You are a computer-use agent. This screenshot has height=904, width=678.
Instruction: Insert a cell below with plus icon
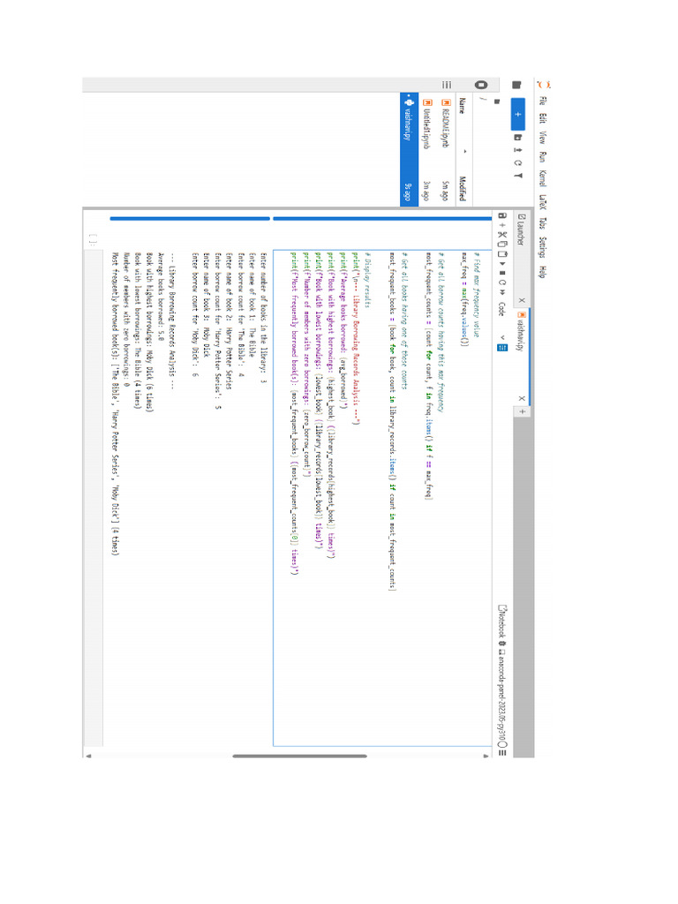(501, 225)
